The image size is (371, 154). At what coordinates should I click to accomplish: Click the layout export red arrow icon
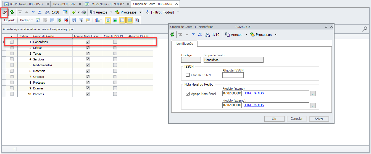tap(66, 20)
